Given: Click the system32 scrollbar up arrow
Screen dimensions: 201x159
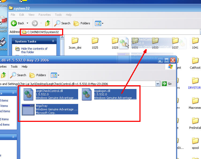Looking at the screenshot, I should pyautogui.click(x=62, y=37).
